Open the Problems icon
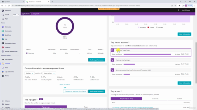This screenshot has width=197, height=110. 3,47
